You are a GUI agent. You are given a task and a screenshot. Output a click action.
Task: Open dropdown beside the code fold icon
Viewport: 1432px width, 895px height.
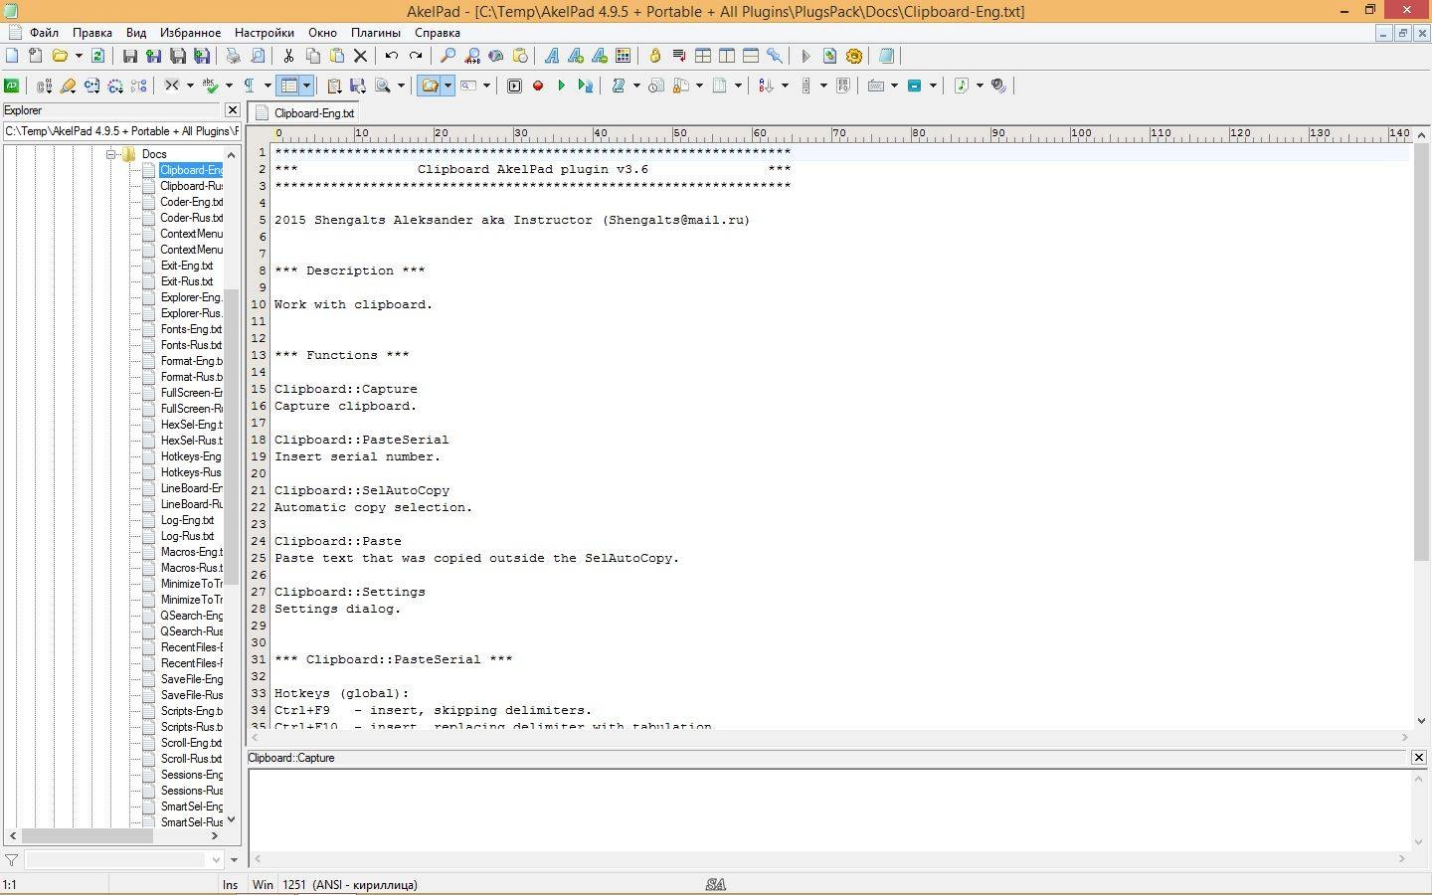(190, 86)
